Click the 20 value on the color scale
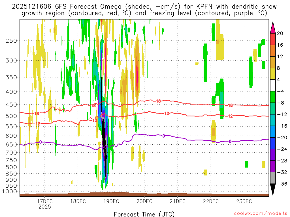 tap(280, 33)
